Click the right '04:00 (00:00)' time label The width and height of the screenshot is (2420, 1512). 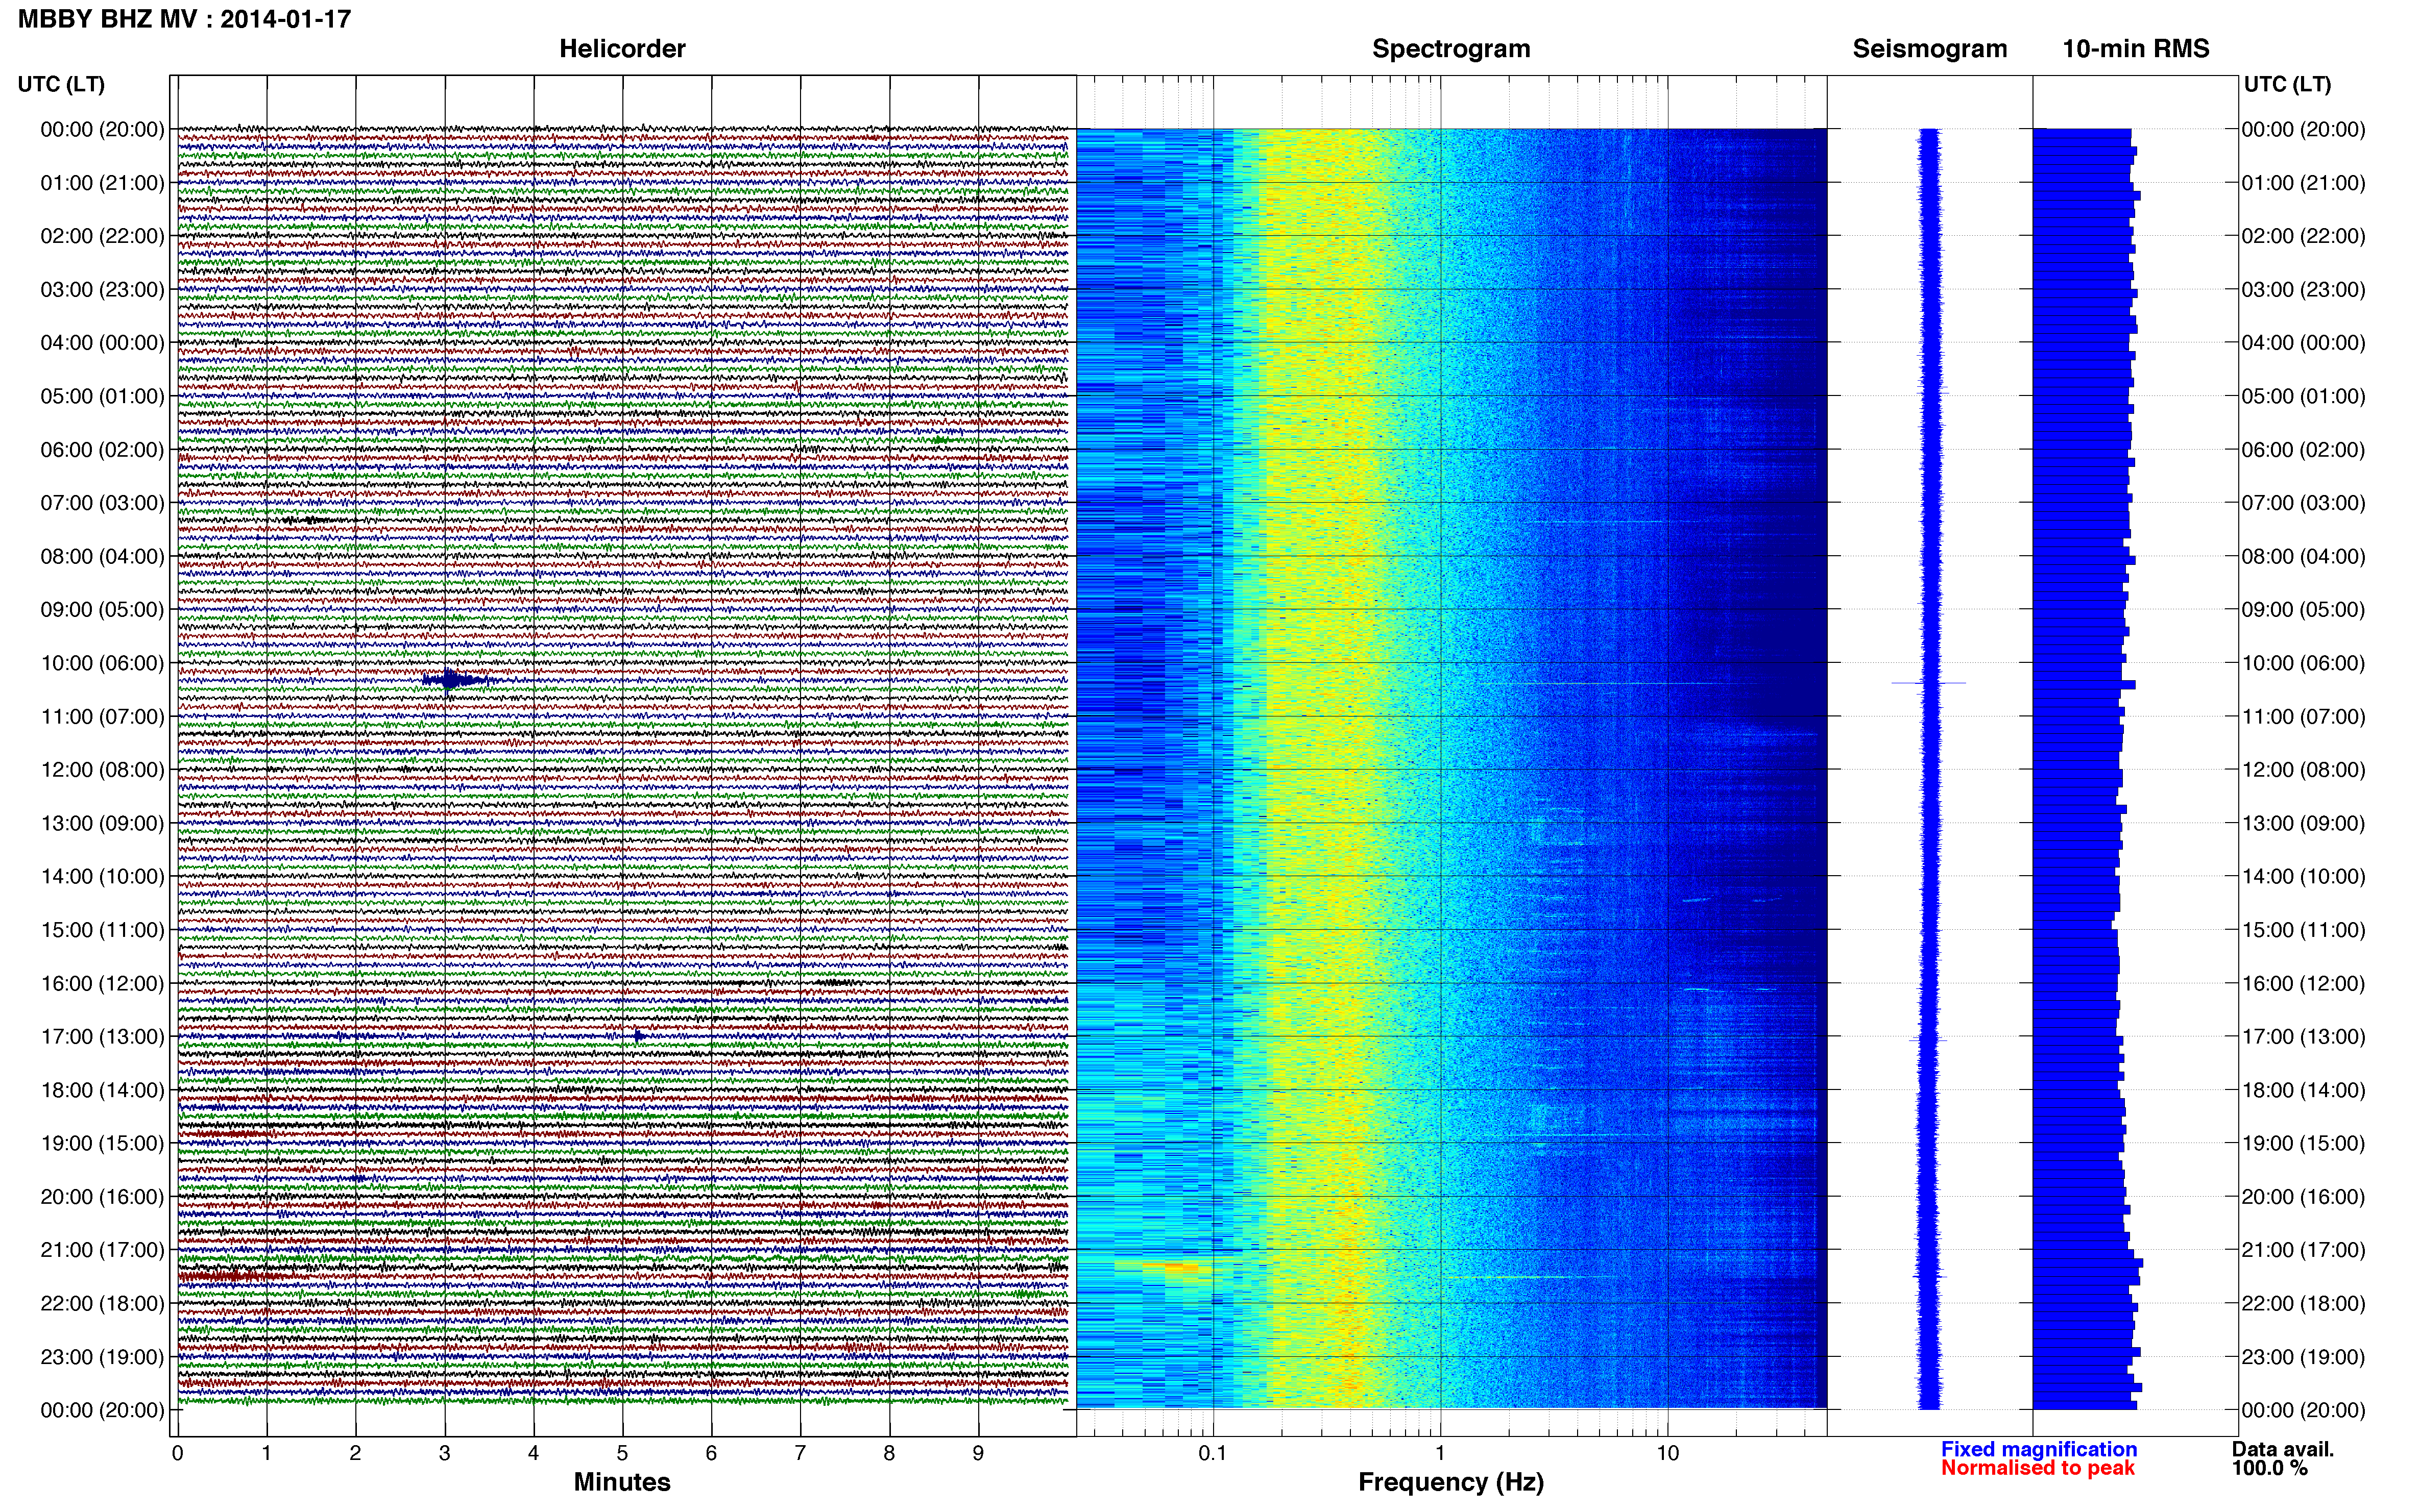pyautogui.click(x=2303, y=343)
